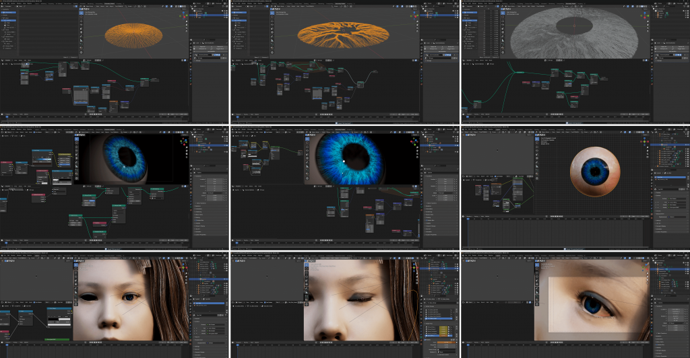
Task: Expand the Settings panel in the eyeball material properties
Action: tap(659, 219)
